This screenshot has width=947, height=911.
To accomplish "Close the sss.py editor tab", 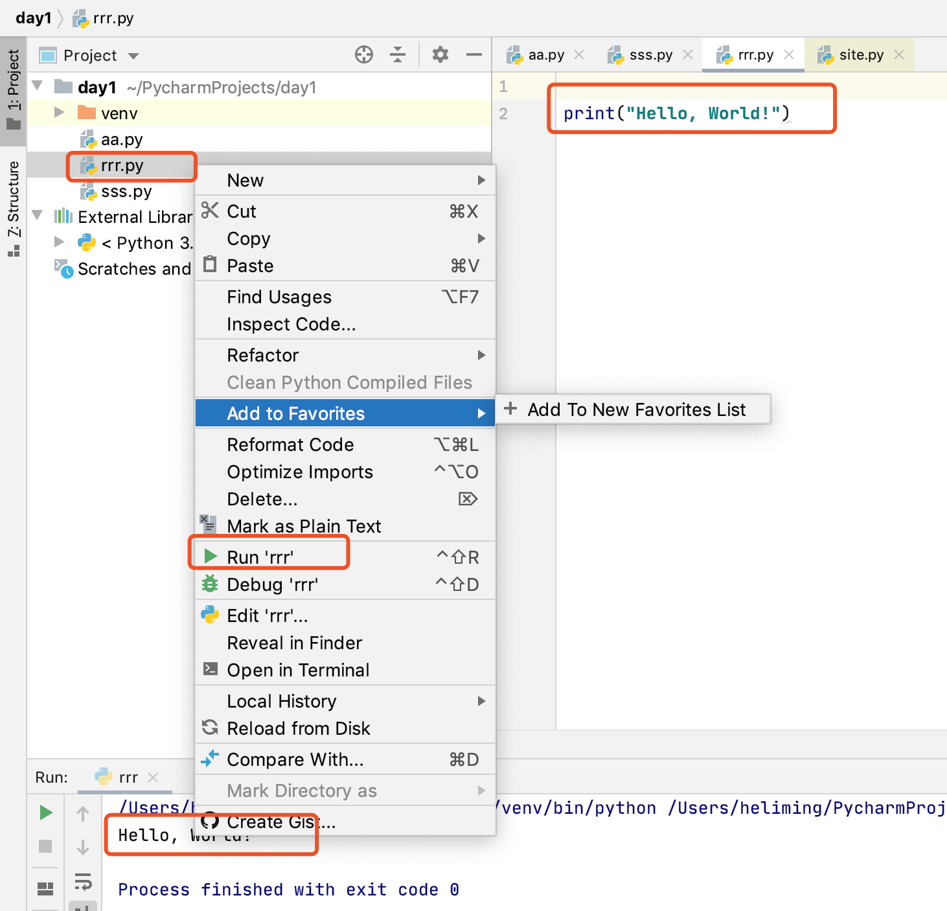I will pyautogui.click(x=688, y=55).
